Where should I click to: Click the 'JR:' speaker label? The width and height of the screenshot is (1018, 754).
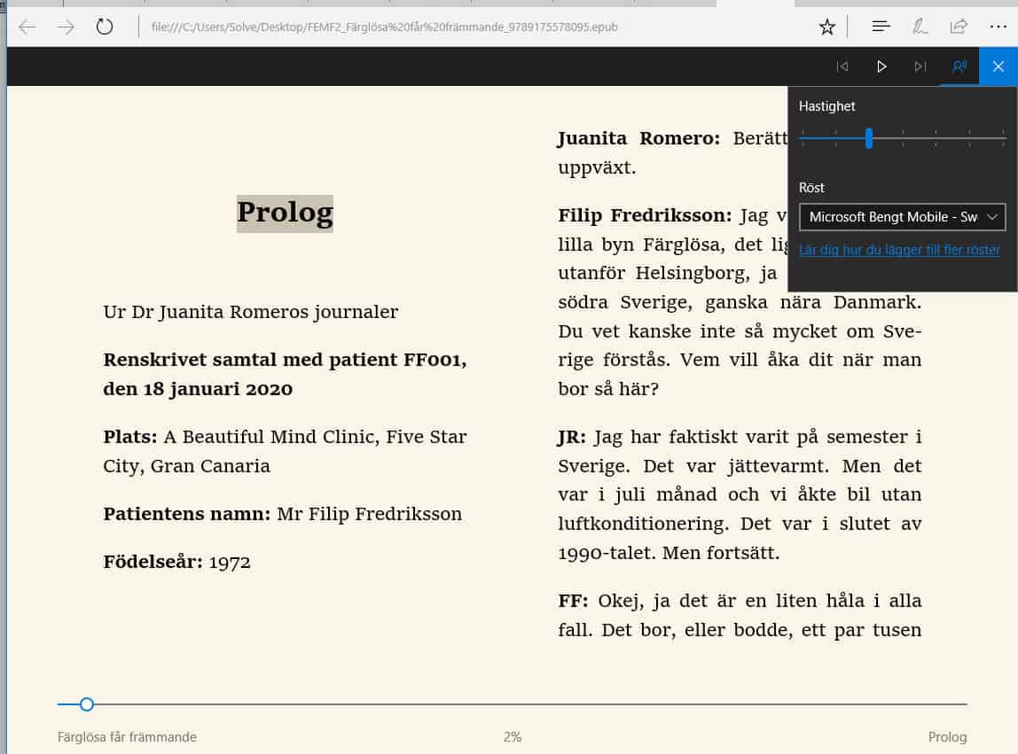(x=572, y=438)
